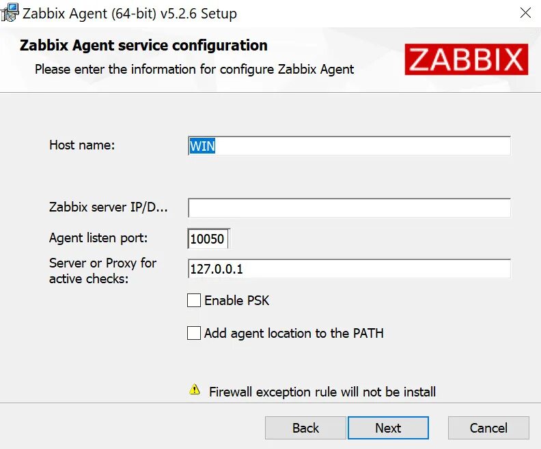Close the Zabbix Agent Setup window
Screen dimensions: 541x449
click(525, 12)
